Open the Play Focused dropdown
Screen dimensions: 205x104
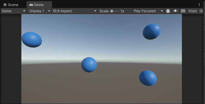[148, 11]
